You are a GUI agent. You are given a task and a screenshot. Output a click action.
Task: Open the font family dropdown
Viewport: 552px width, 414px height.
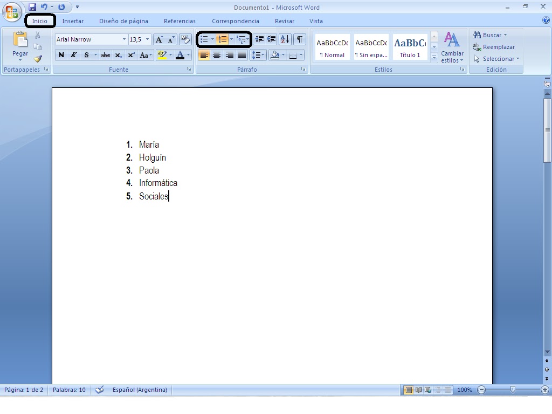(125, 39)
